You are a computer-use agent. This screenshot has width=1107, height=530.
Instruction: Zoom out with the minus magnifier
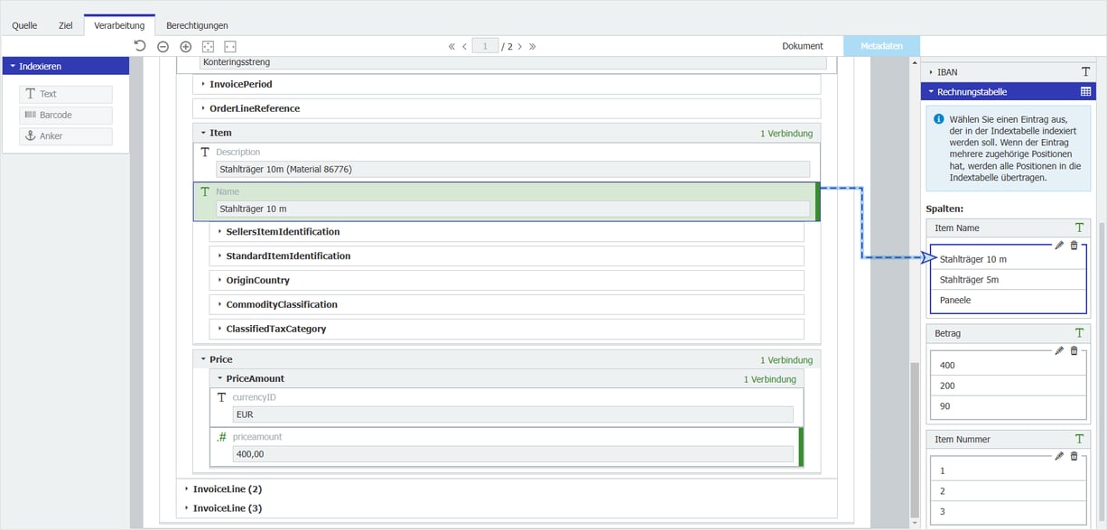pyautogui.click(x=163, y=47)
